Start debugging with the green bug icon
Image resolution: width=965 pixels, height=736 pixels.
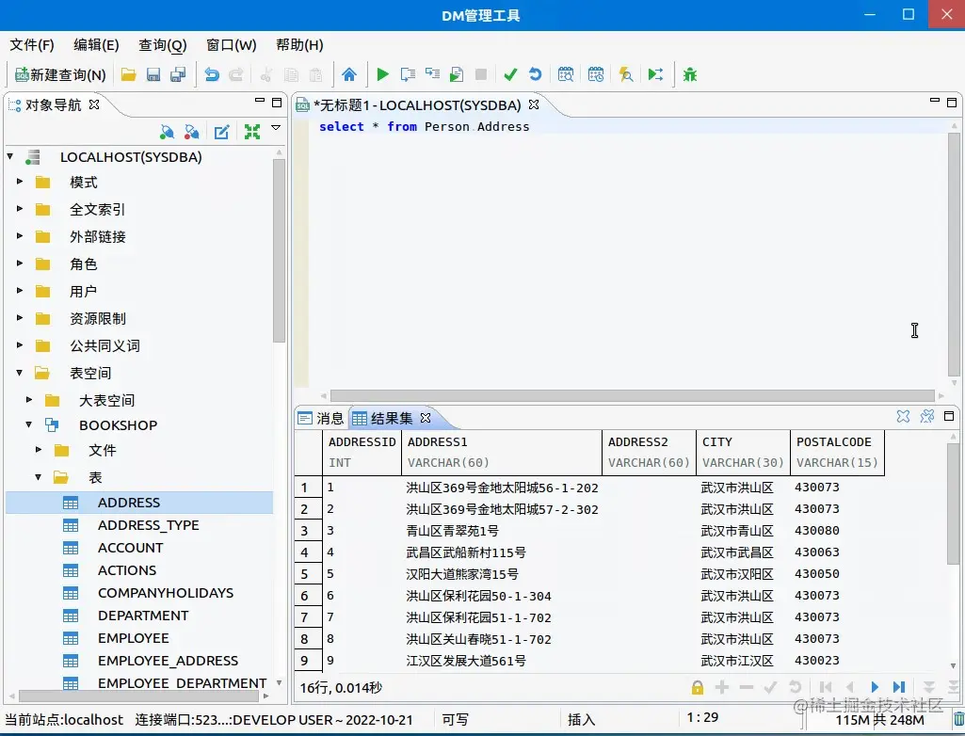(x=690, y=75)
